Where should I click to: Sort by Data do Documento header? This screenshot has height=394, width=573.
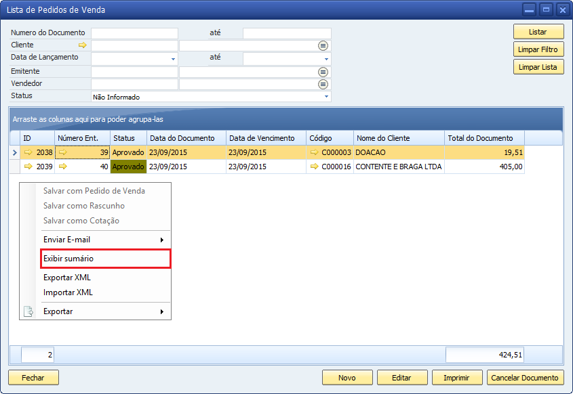pyautogui.click(x=186, y=138)
